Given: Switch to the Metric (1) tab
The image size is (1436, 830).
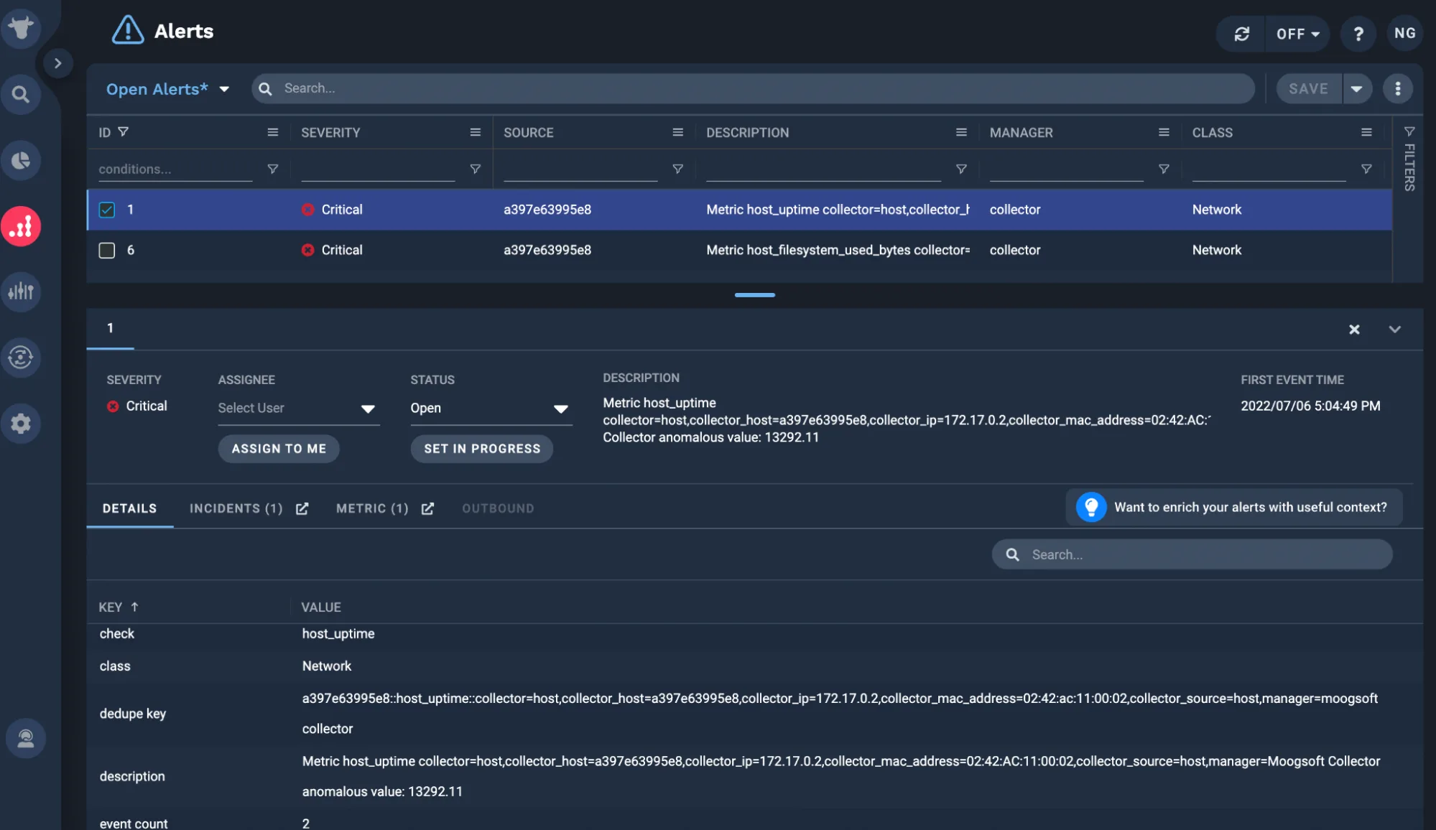Looking at the screenshot, I should click(372, 508).
